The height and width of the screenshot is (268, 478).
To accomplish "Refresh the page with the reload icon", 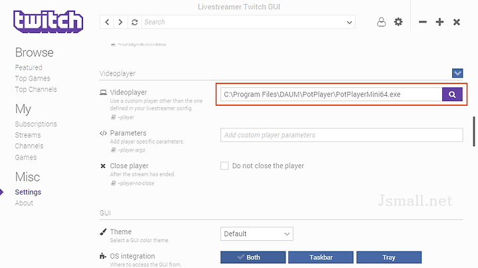I will pyautogui.click(x=134, y=22).
